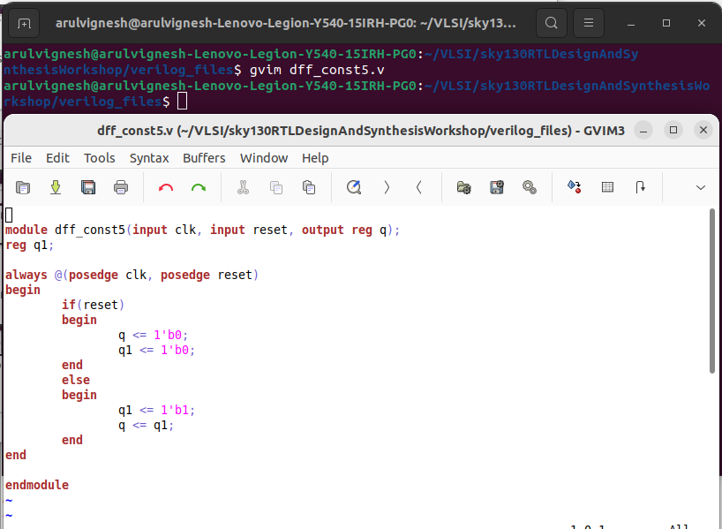The image size is (722, 529).
Task: Open the terminal's tab dropdown button
Action: (x=22, y=23)
